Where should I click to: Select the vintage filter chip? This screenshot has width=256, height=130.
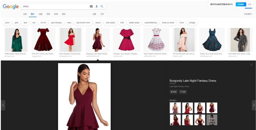pyautogui.click(x=192, y=23)
